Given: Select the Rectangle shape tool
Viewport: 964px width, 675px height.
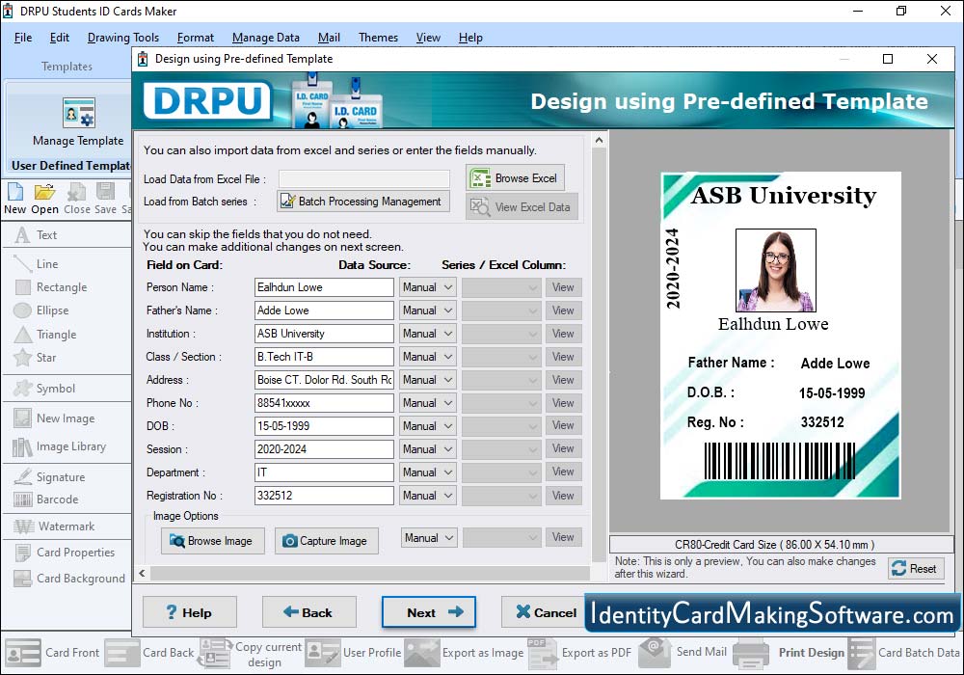Looking at the screenshot, I should coord(50,287).
